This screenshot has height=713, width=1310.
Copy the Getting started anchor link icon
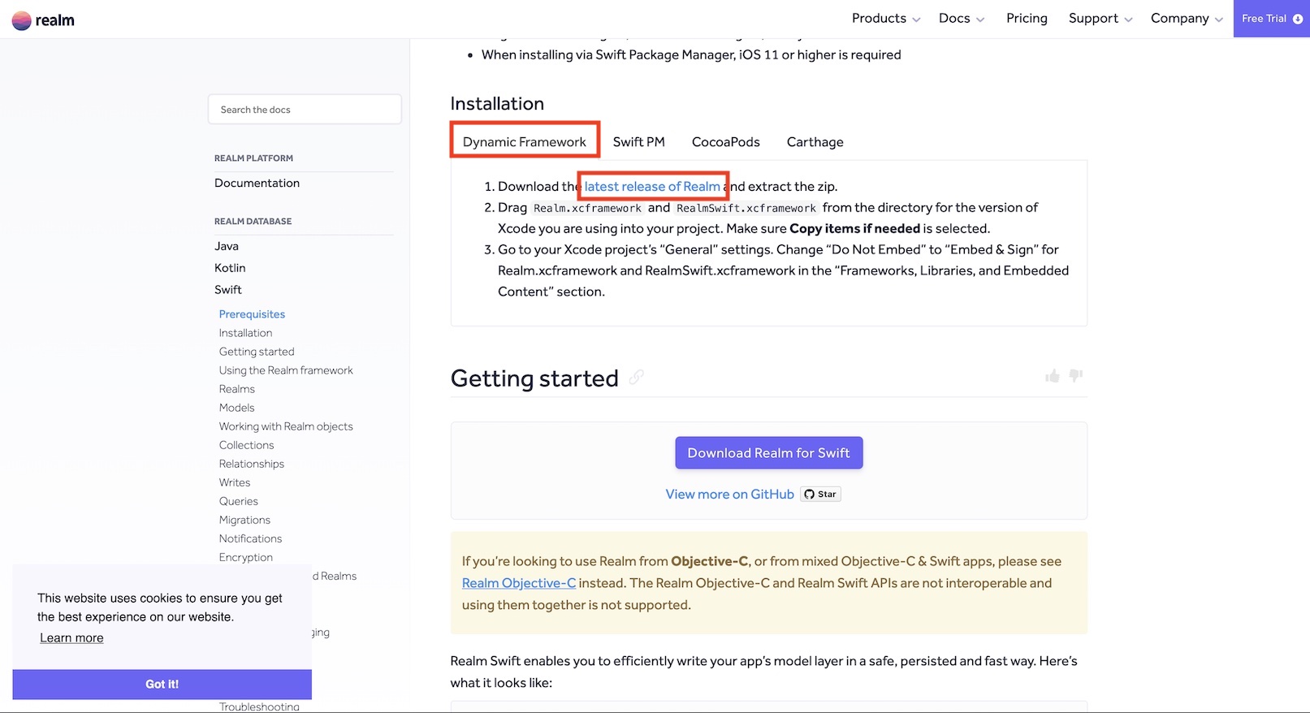637,377
